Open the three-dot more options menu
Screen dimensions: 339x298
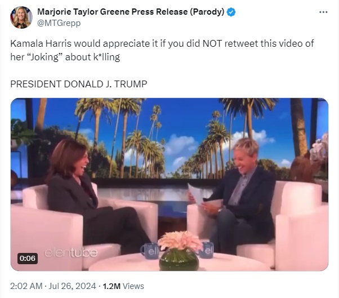tap(323, 12)
